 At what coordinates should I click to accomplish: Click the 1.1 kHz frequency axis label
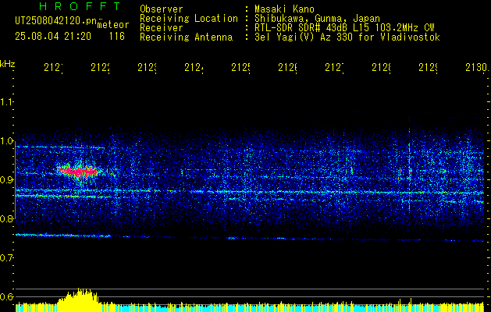coord(7,102)
